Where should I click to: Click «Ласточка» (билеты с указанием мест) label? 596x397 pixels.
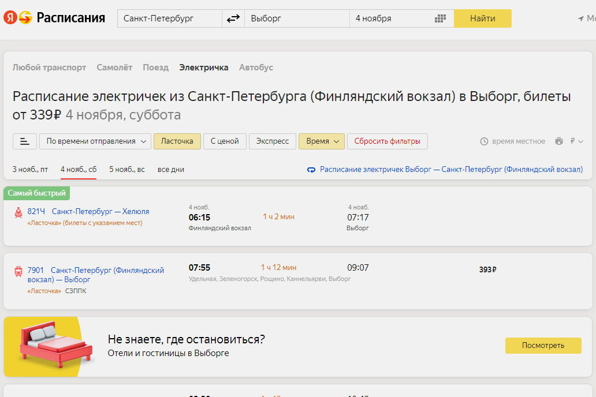click(85, 223)
